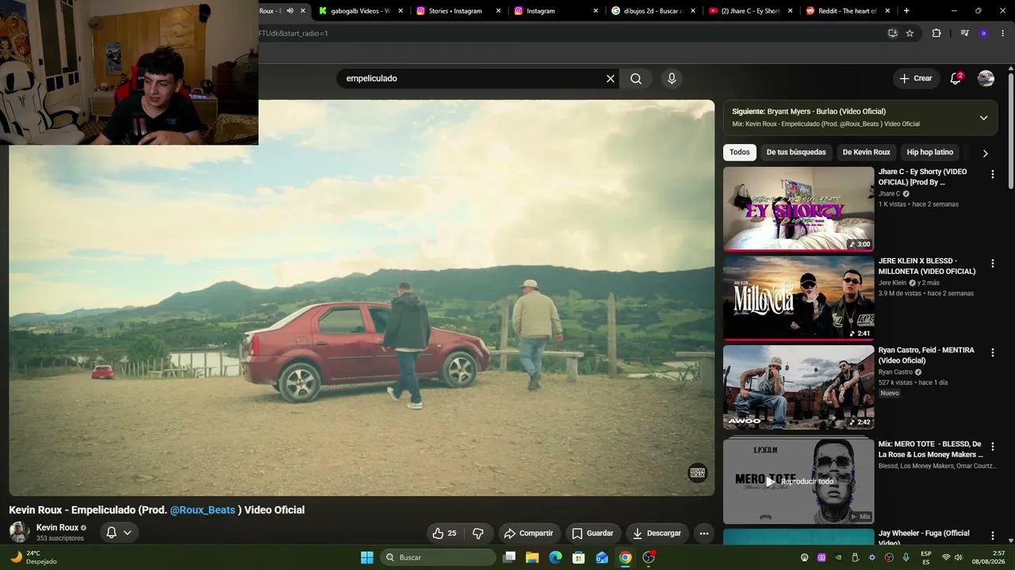Click the Descargar button
The image size is (1015, 570).
(x=657, y=534)
